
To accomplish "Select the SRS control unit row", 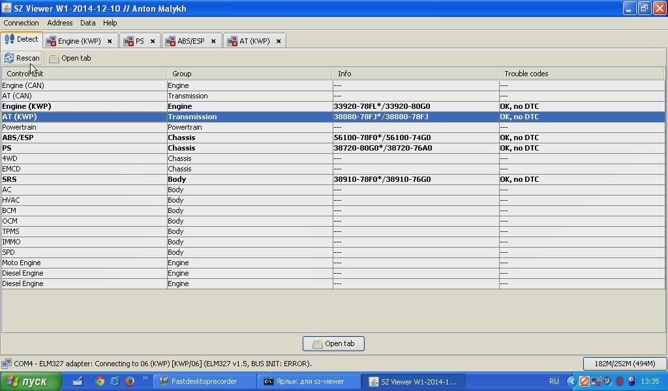I will pos(83,179).
